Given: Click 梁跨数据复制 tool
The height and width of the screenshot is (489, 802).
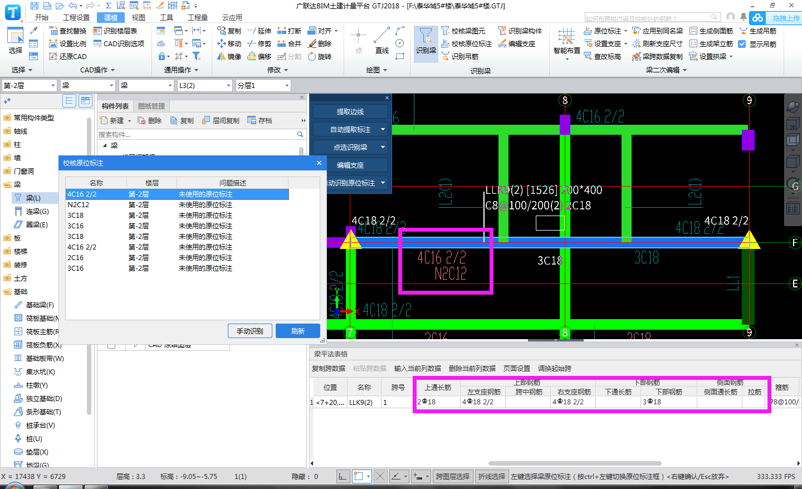Looking at the screenshot, I should coord(657,56).
